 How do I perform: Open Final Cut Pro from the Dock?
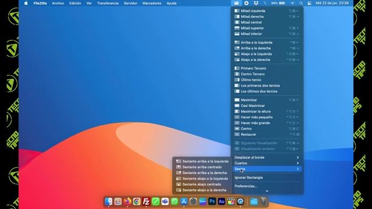tap(231, 201)
